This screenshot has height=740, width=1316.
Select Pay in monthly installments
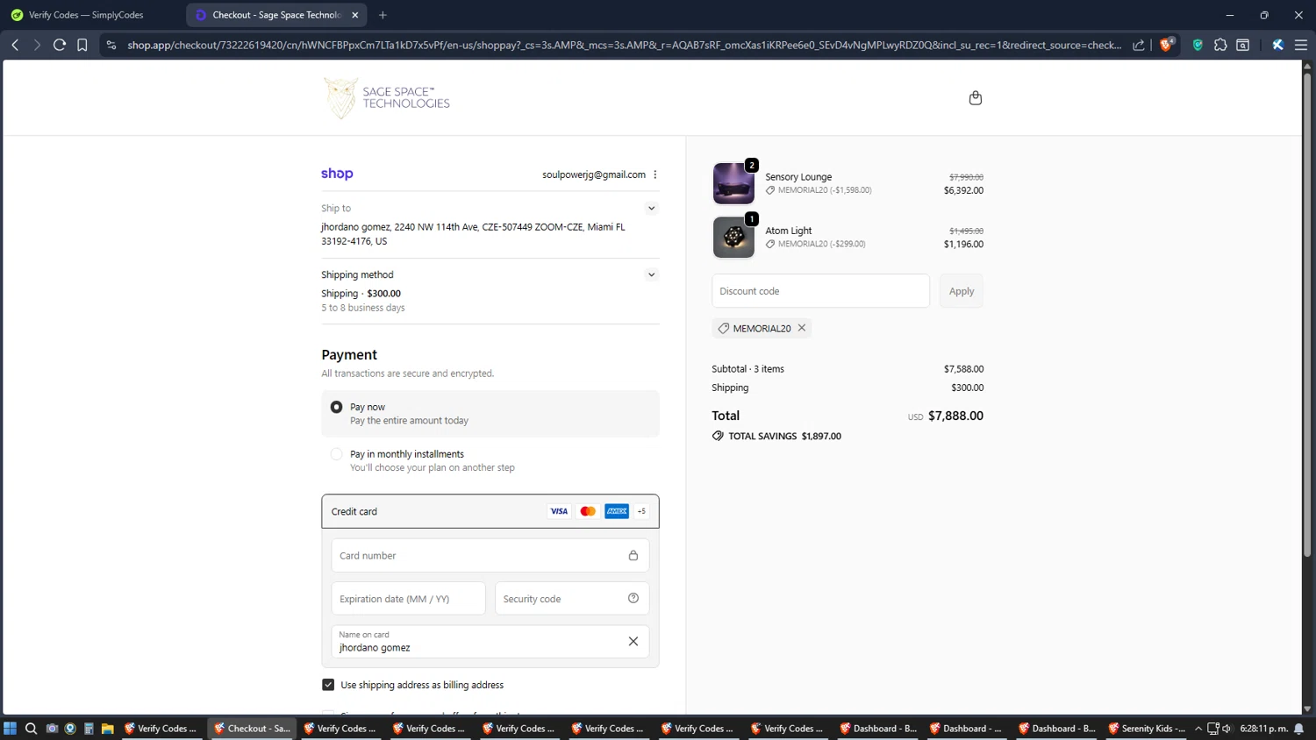tap(336, 454)
